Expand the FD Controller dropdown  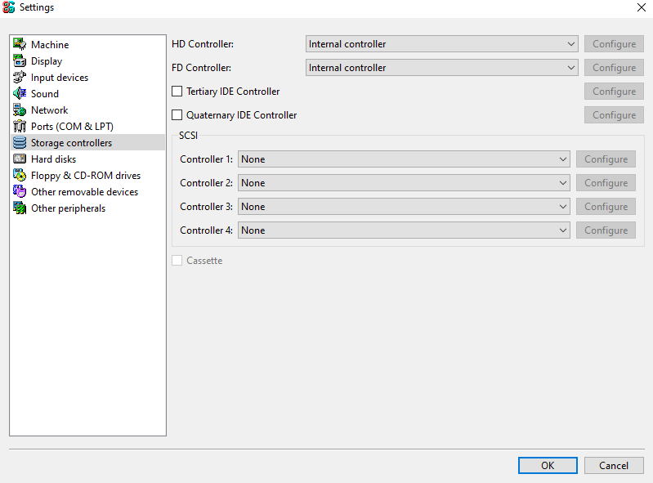pos(442,68)
